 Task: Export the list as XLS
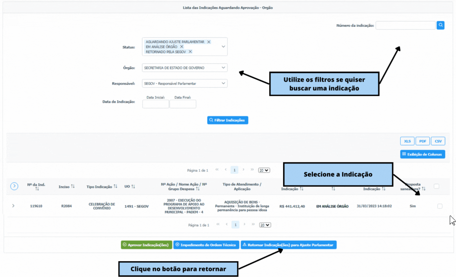point(407,141)
